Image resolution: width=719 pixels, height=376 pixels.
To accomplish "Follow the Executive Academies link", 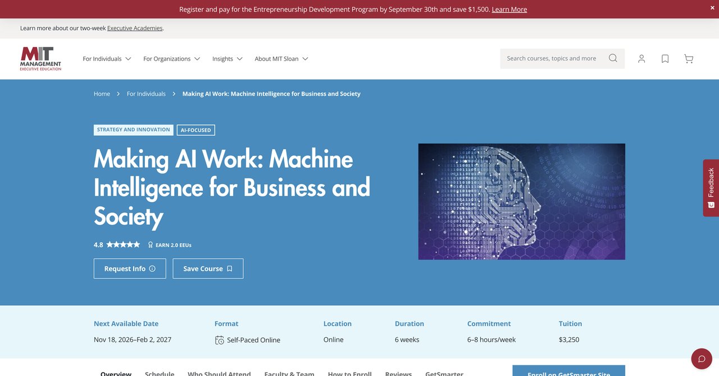I will click(135, 28).
